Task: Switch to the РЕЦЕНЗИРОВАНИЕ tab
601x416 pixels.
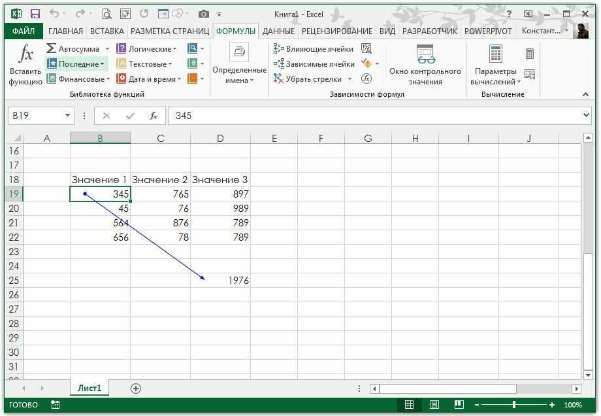Action: point(337,31)
